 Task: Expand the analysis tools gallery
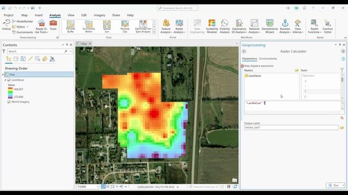[154, 32]
